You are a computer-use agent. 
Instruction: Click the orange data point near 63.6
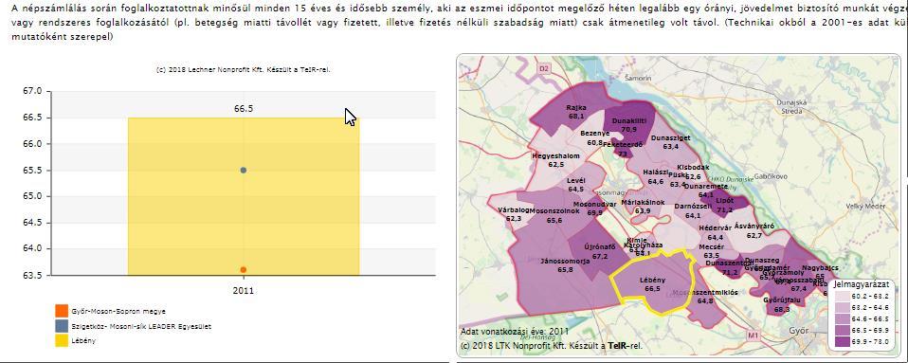point(244,270)
